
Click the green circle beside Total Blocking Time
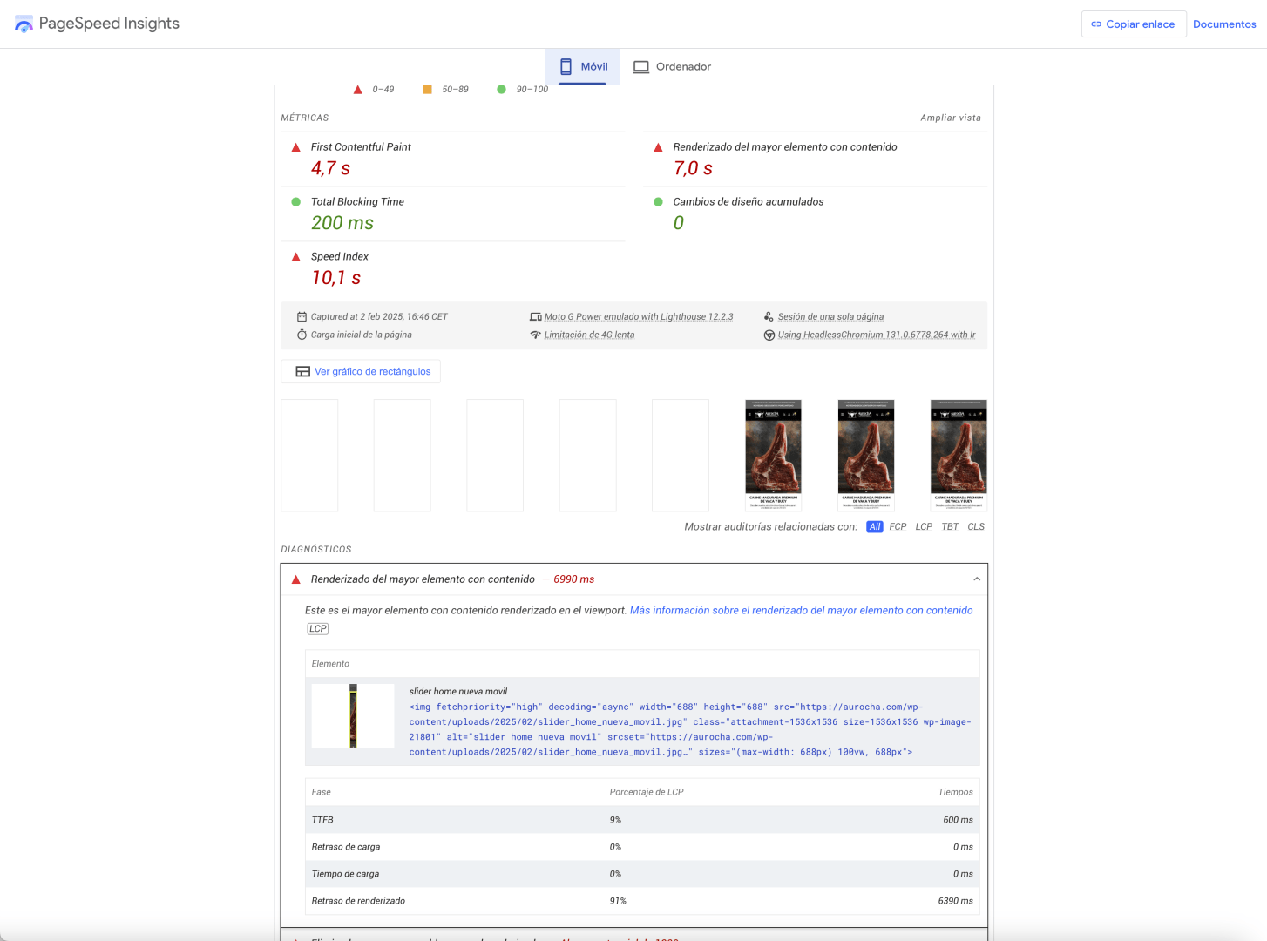point(295,202)
